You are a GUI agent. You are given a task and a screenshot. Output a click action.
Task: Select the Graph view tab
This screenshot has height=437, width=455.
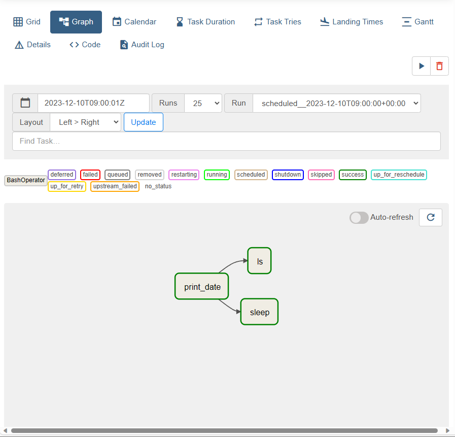76,22
